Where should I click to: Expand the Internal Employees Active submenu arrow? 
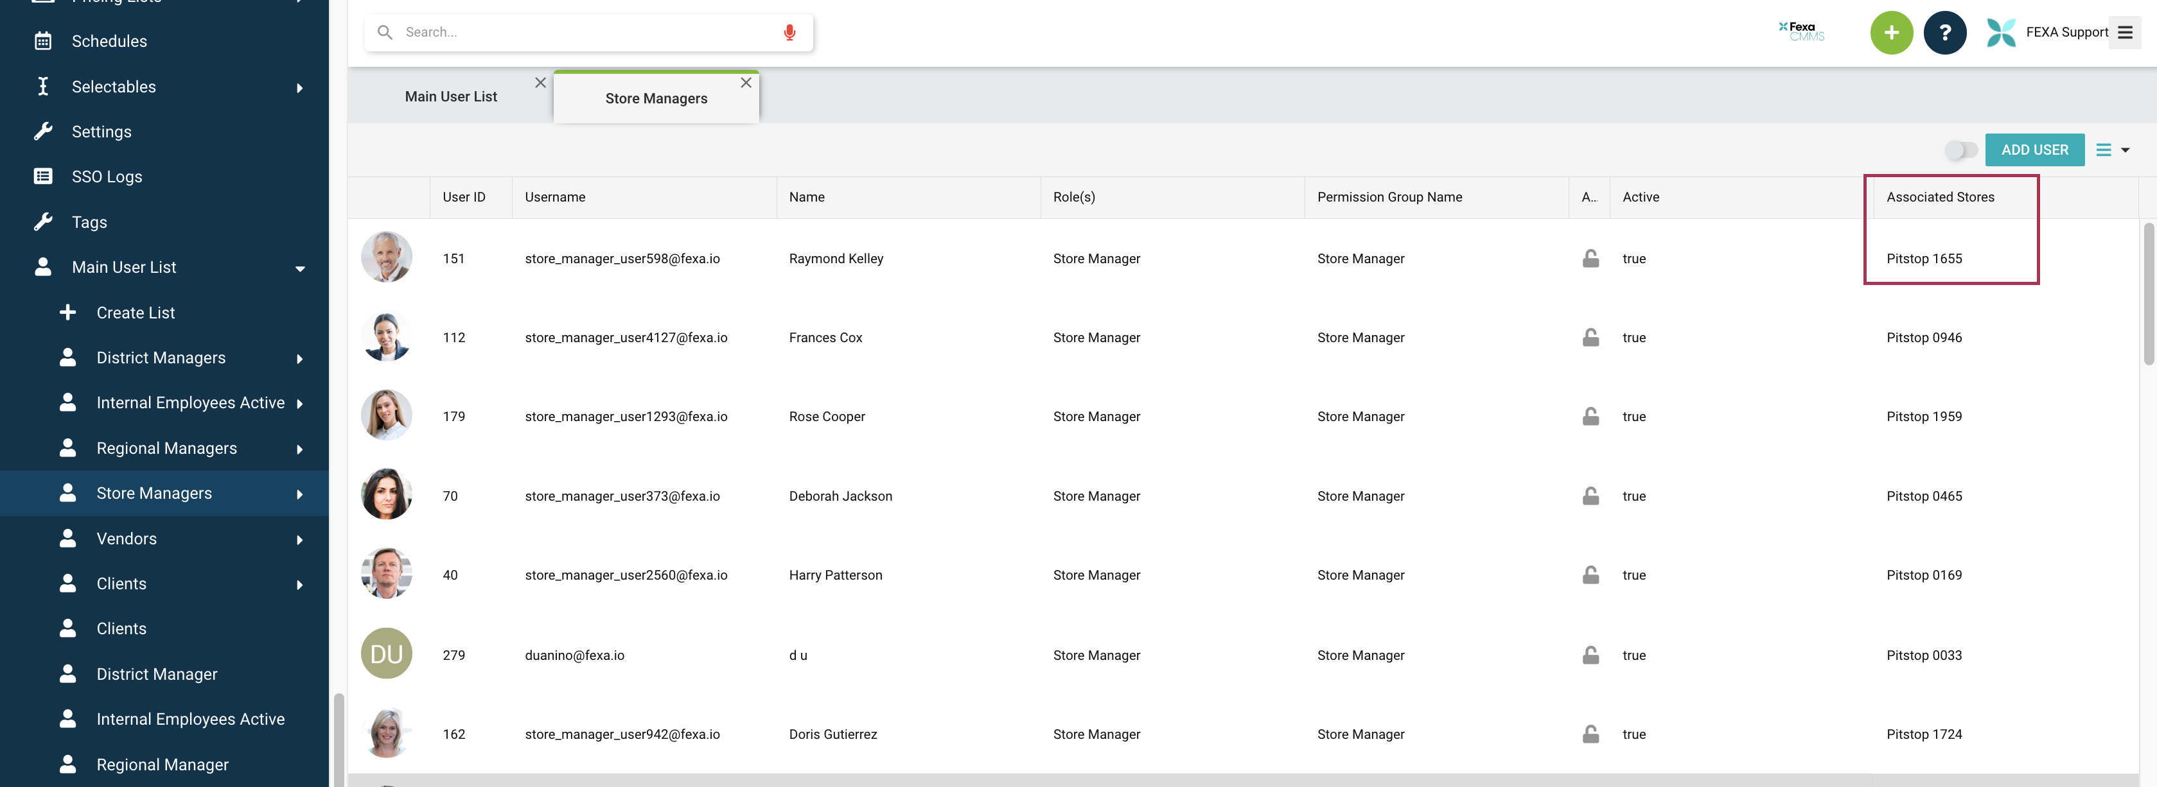300,404
